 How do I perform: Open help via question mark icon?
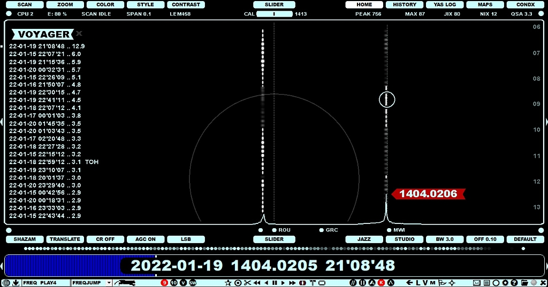pyautogui.click(x=514, y=282)
